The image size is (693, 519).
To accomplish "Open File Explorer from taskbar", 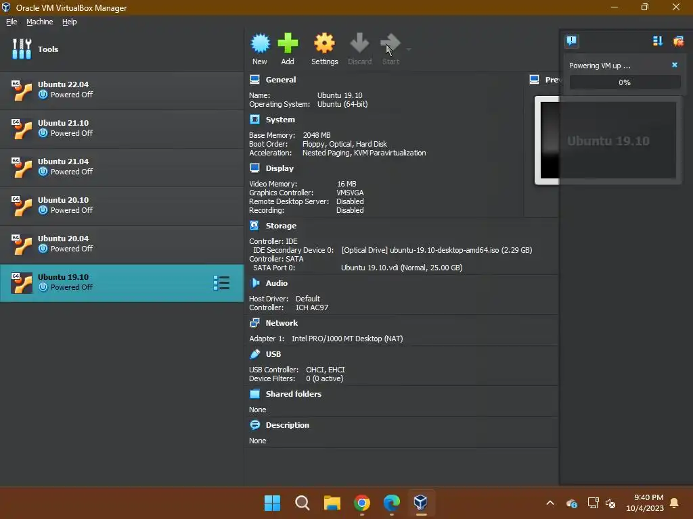I will [x=332, y=503].
